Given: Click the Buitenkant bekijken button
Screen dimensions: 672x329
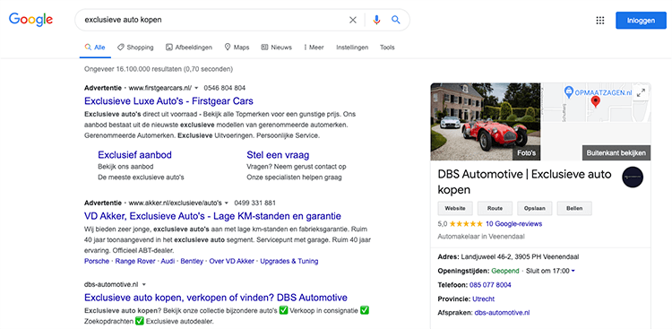Looking at the screenshot, I should tap(616, 153).
